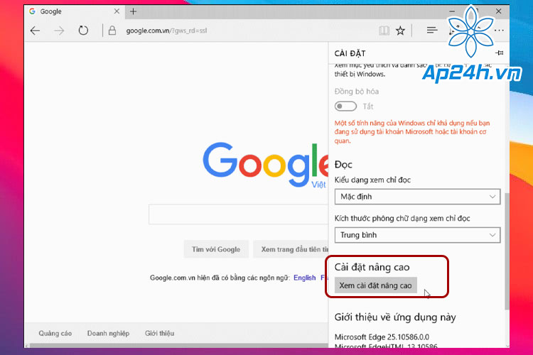
Task: Open the Quảng cáo footer link
Action: point(55,333)
